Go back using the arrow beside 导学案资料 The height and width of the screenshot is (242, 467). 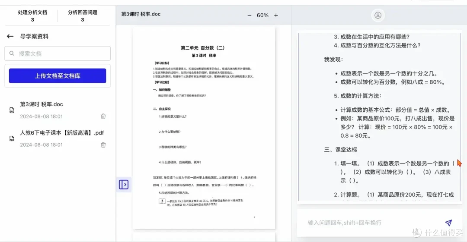10,36
